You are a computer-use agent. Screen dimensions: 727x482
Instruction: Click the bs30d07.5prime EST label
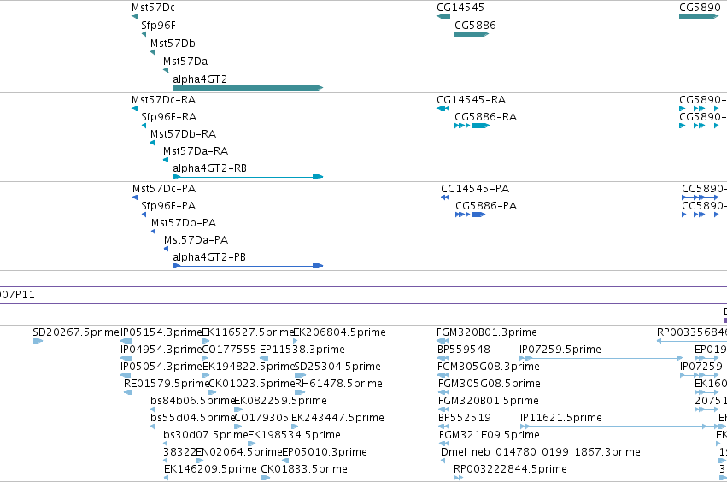[206, 435]
